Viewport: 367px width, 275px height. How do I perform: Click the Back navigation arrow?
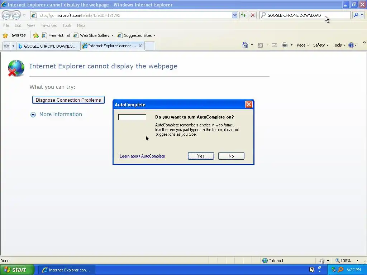click(x=6, y=15)
